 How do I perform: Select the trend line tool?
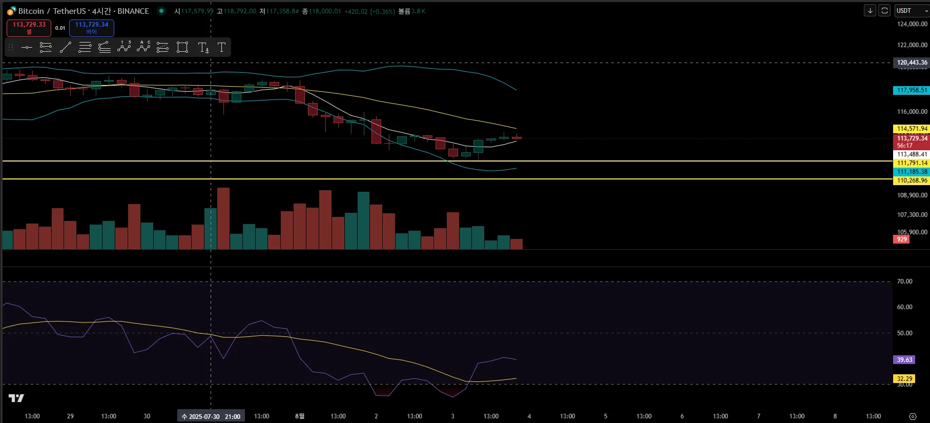coord(66,48)
